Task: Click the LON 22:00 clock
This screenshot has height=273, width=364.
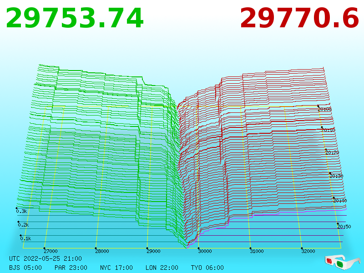Action: (x=162, y=268)
